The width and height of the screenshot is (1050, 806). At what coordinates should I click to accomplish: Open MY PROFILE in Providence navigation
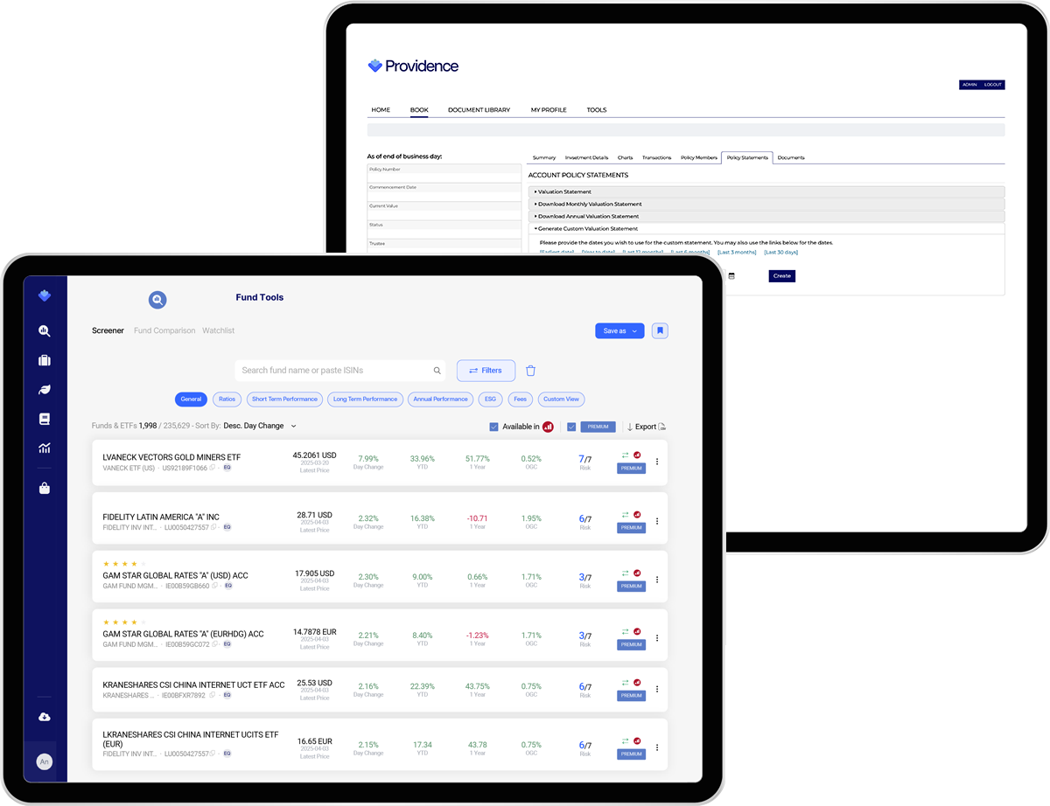point(549,110)
